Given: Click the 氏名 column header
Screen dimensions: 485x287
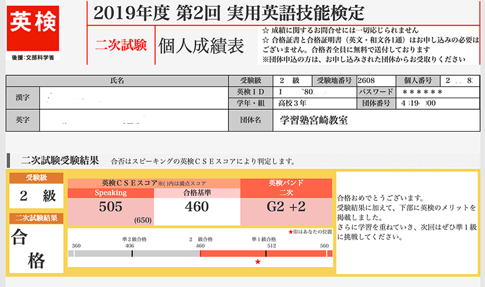Looking at the screenshot, I should (117, 80).
